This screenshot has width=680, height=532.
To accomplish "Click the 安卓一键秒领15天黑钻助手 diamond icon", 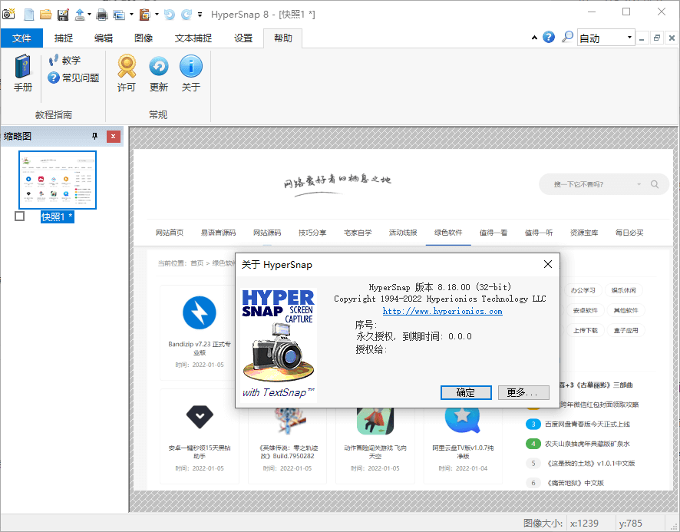I will (x=200, y=417).
